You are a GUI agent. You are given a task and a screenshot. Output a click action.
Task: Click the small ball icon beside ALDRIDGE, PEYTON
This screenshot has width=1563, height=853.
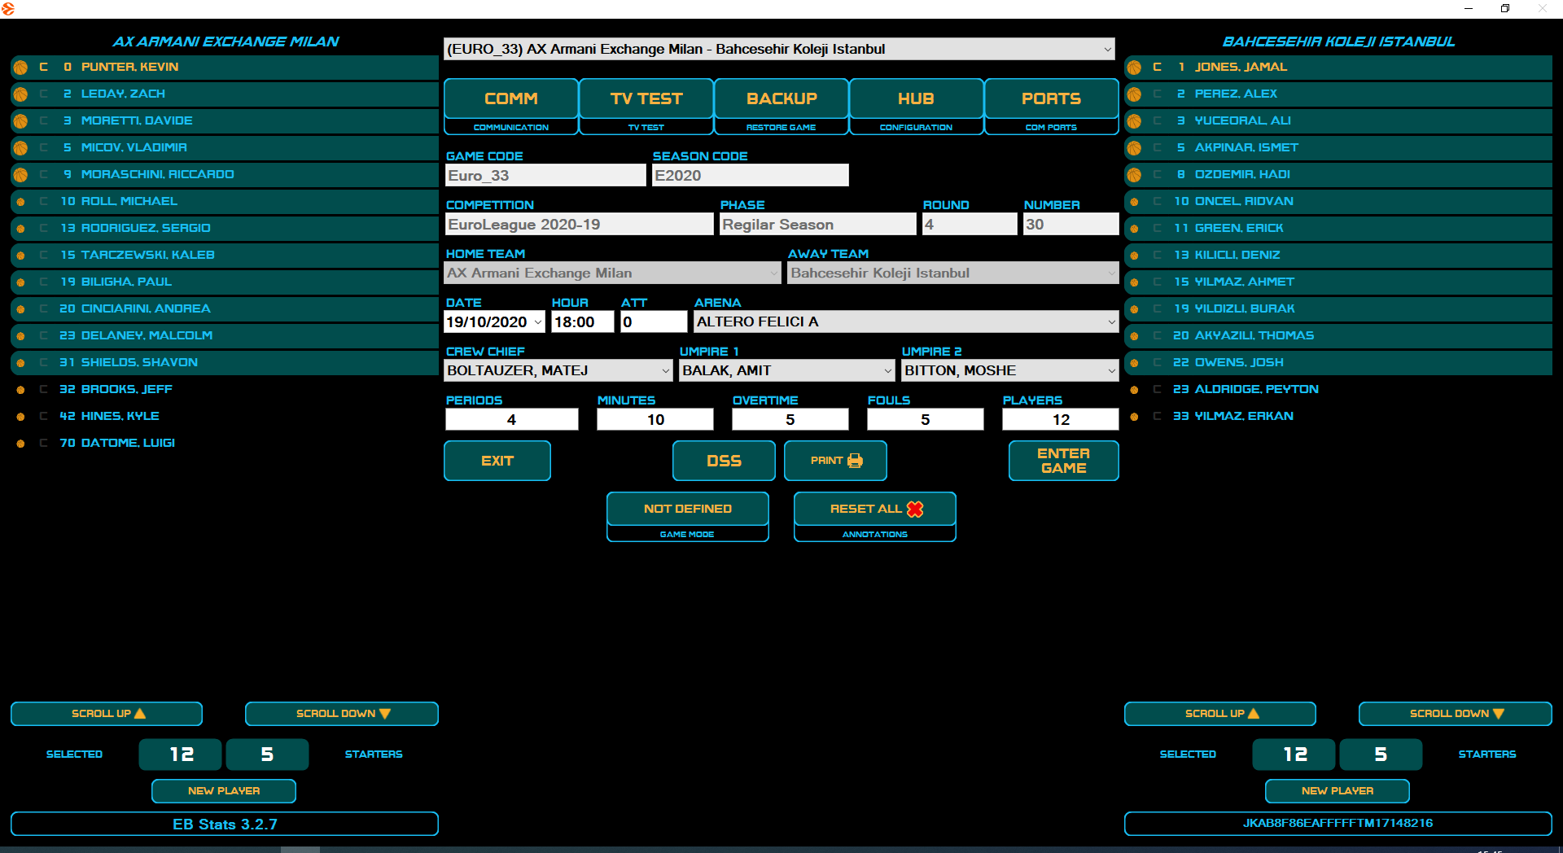1134,390
